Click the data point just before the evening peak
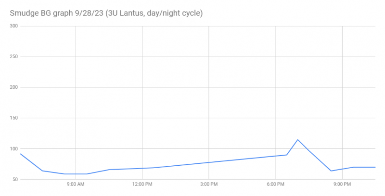The image size is (385, 196). 287,155
